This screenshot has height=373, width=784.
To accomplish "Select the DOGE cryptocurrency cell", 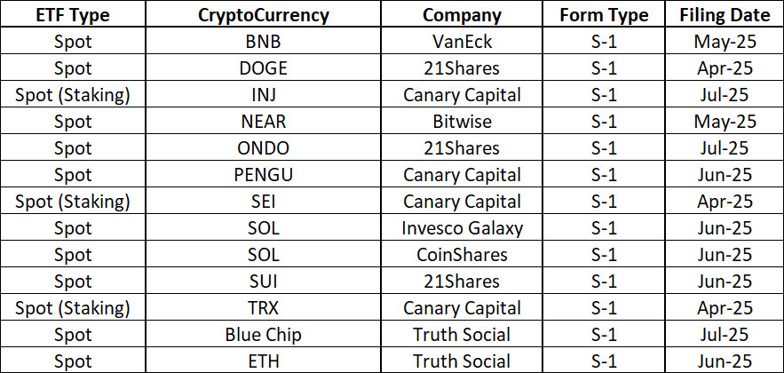I will [x=264, y=67].
